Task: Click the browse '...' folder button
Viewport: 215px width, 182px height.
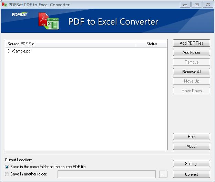Action: [x=163, y=174]
